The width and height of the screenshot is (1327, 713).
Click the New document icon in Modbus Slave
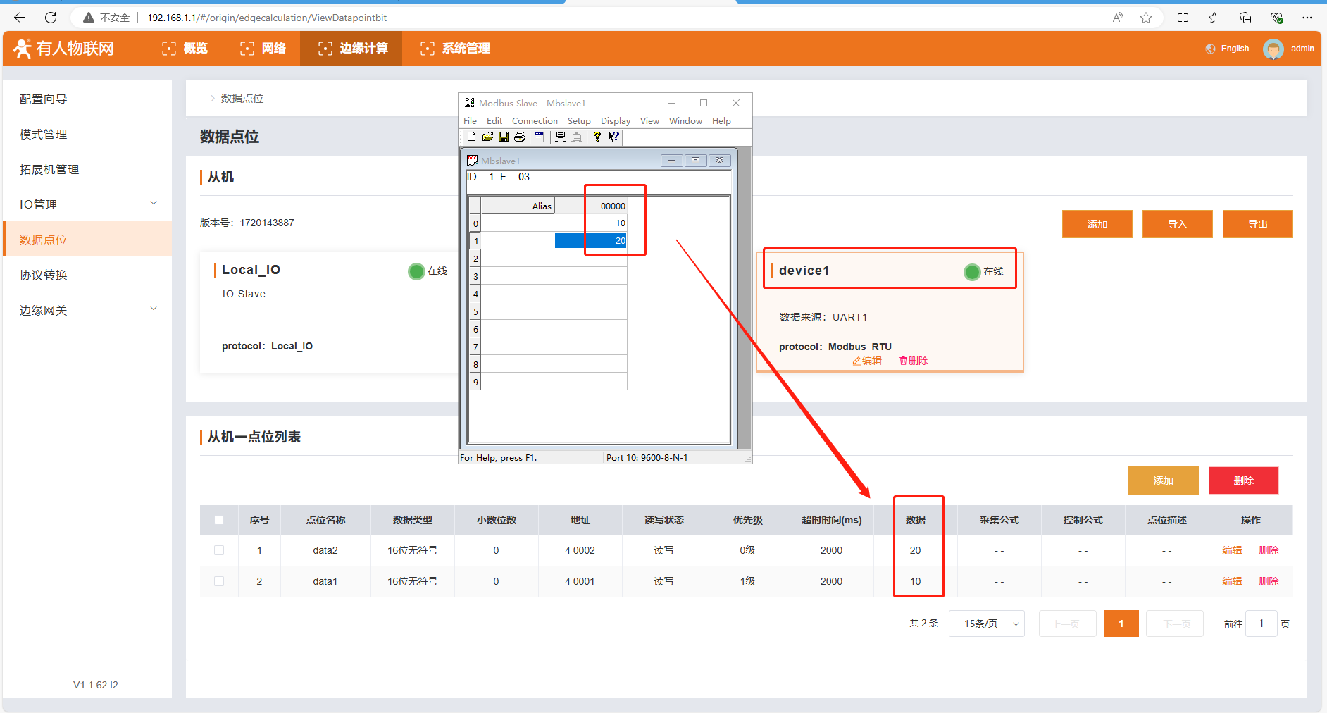tap(471, 137)
